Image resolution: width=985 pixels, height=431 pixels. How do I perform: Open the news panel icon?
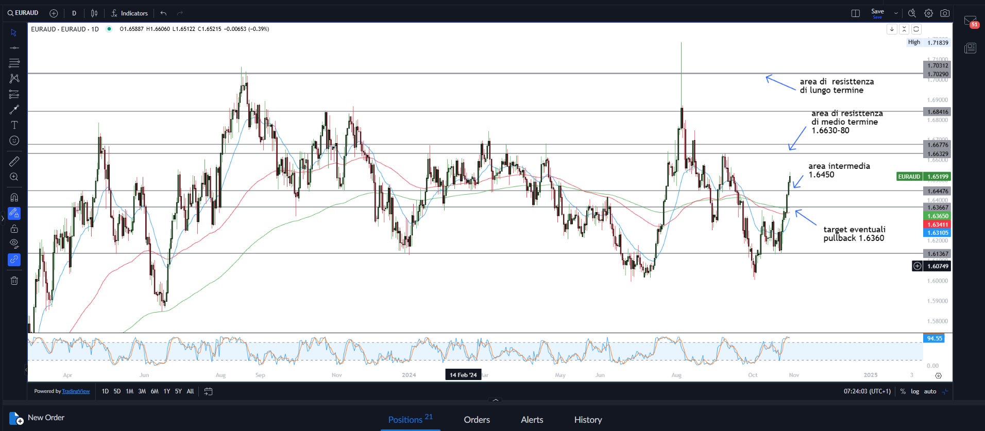pos(971,48)
